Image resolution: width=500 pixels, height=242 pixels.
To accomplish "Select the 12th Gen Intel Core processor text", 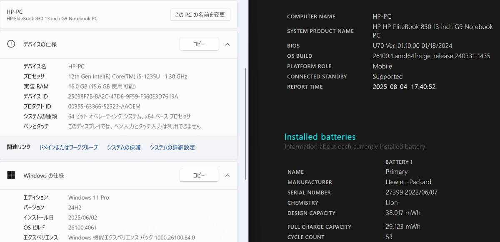I will 127,76.
